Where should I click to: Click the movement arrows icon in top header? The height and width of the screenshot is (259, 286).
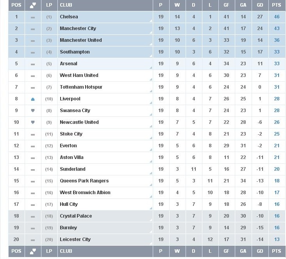[33, 5]
